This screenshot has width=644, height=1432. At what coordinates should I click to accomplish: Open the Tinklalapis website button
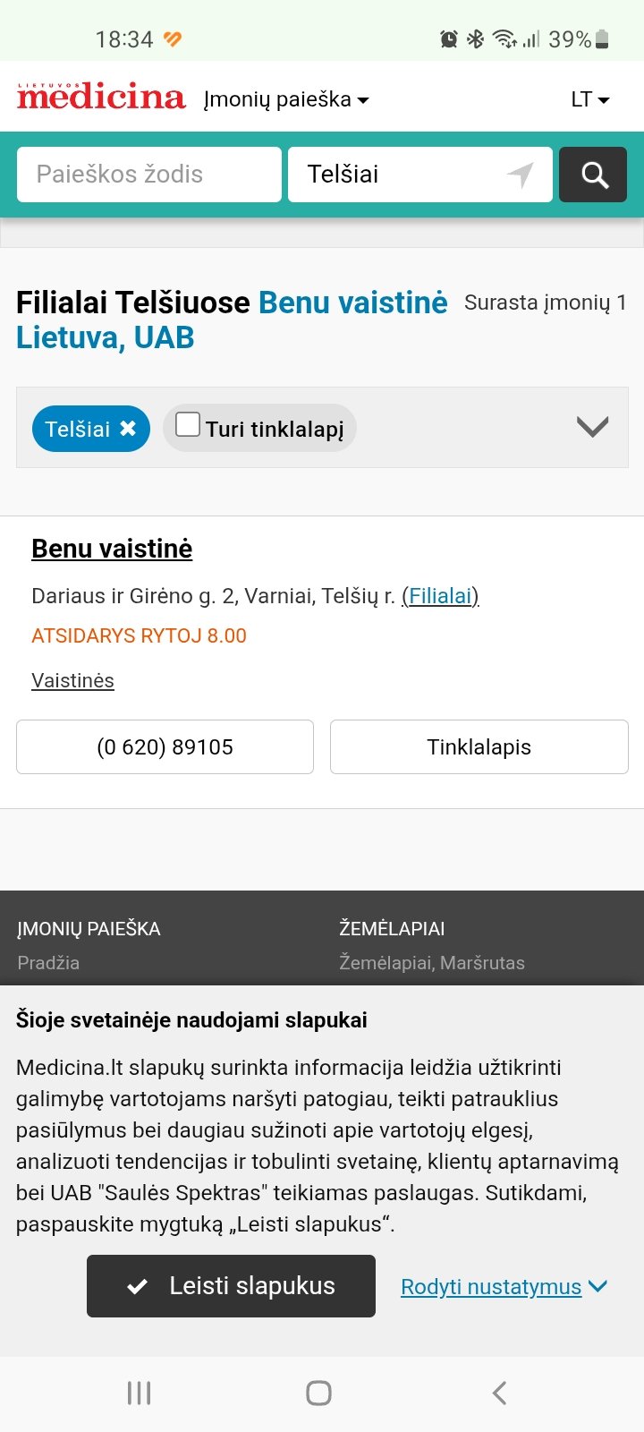tap(479, 746)
